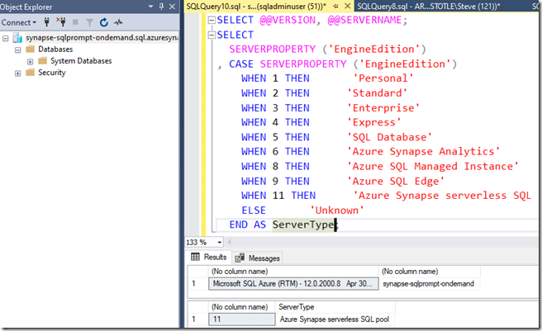Screen dimensions: 542x331
Task: Click the Filter funnel icon
Action: (89, 23)
